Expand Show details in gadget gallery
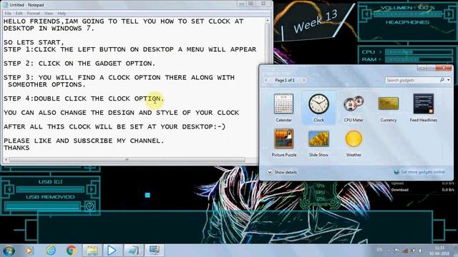458x257 pixels. point(282,172)
